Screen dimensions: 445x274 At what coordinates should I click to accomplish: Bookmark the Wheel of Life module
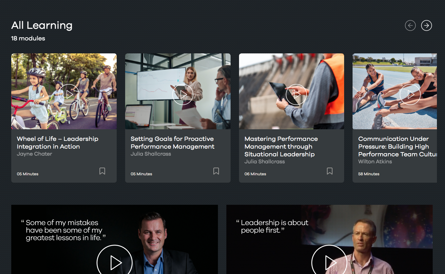(x=102, y=171)
